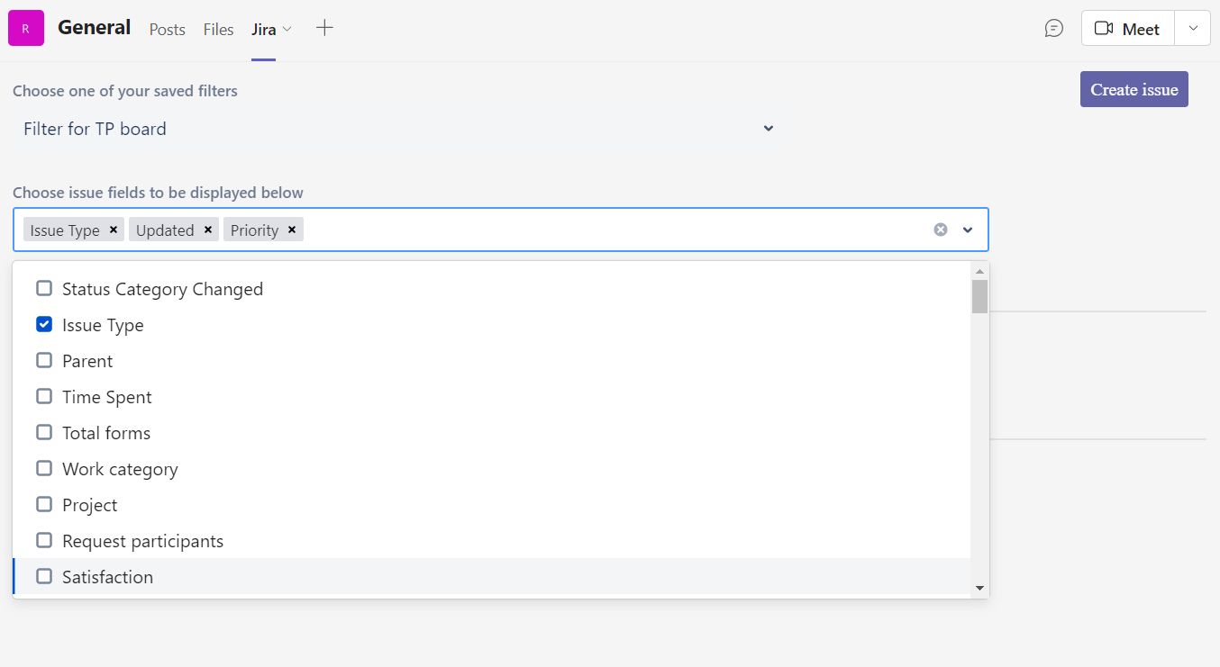Remove the Updated field tag
The height and width of the screenshot is (667, 1220).
point(208,230)
